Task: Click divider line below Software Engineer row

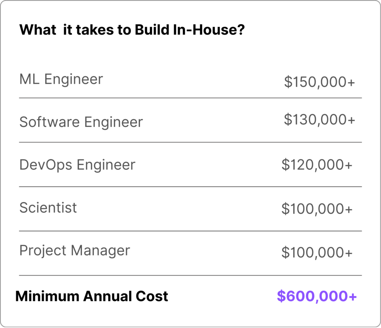Action: click(190, 142)
